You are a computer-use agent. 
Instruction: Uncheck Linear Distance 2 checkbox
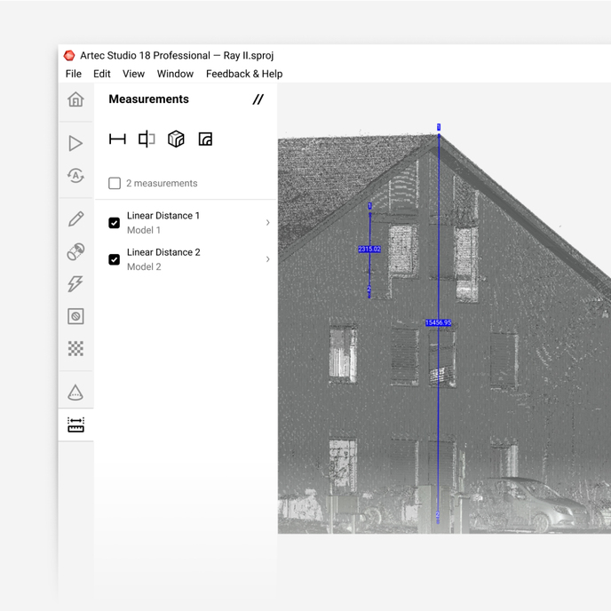click(115, 259)
